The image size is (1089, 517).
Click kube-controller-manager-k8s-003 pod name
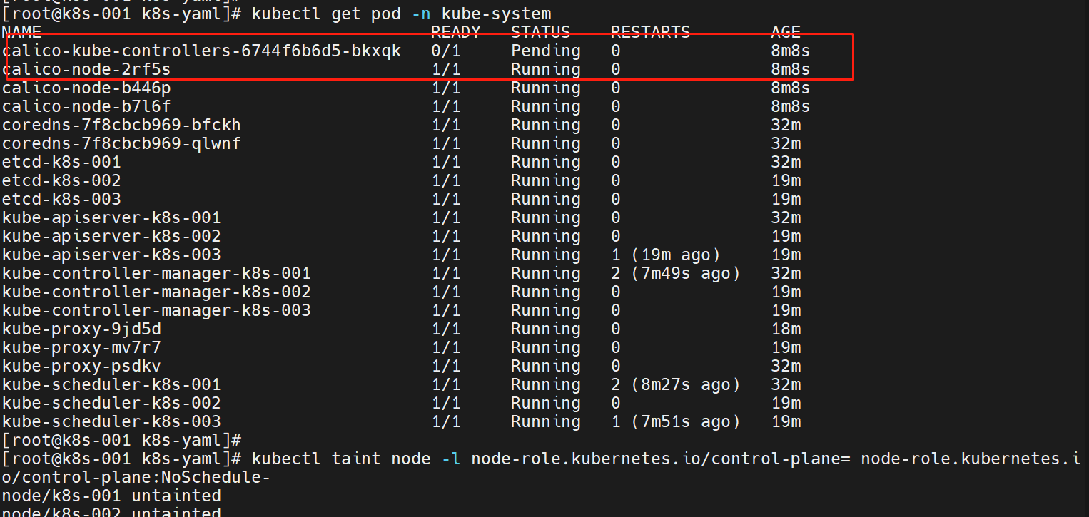156,310
